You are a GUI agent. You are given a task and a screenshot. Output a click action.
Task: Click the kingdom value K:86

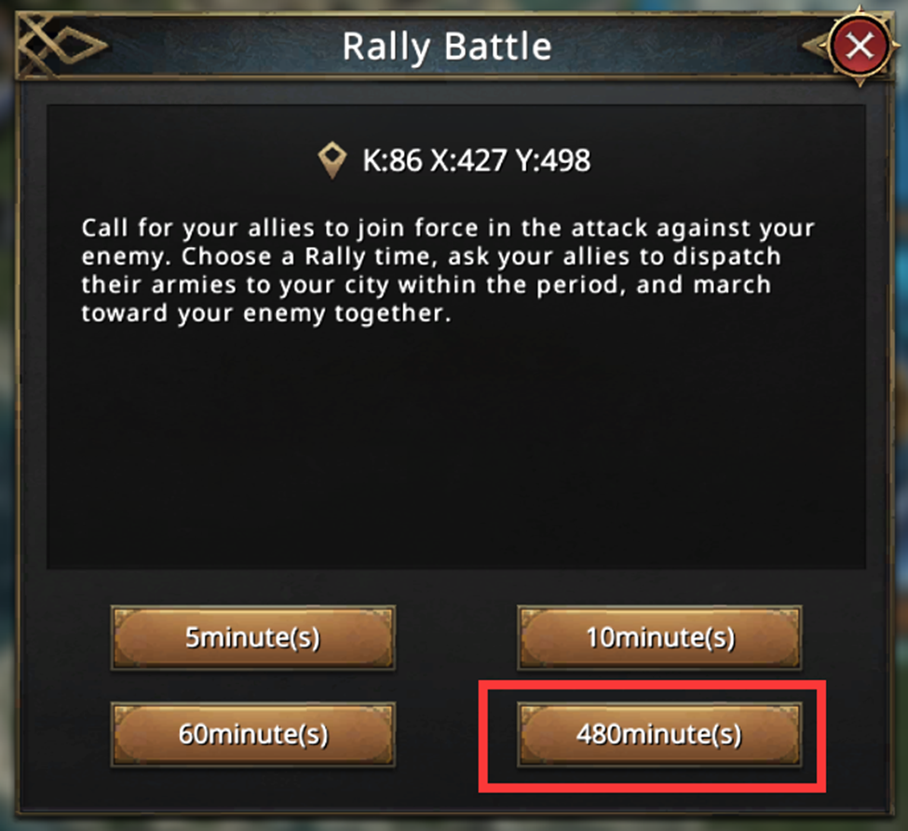[392, 161]
